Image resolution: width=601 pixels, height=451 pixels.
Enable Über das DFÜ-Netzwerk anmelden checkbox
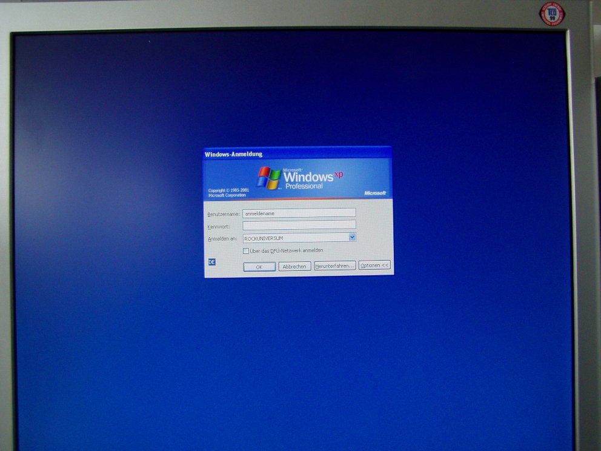[246, 251]
